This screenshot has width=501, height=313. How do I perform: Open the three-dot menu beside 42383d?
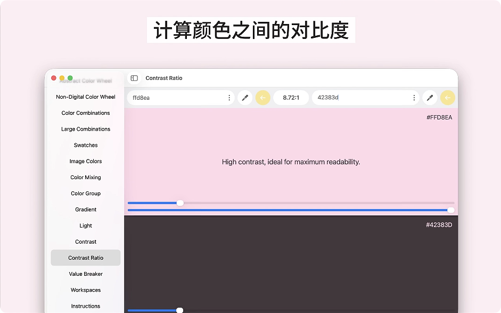tap(414, 98)
